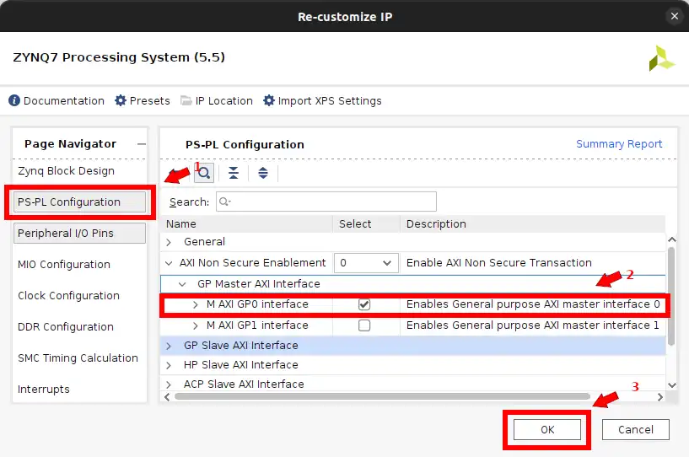Expand ACP Slave AXI Interface group
This screenshot has height=457, width=689.
point(169,384)
